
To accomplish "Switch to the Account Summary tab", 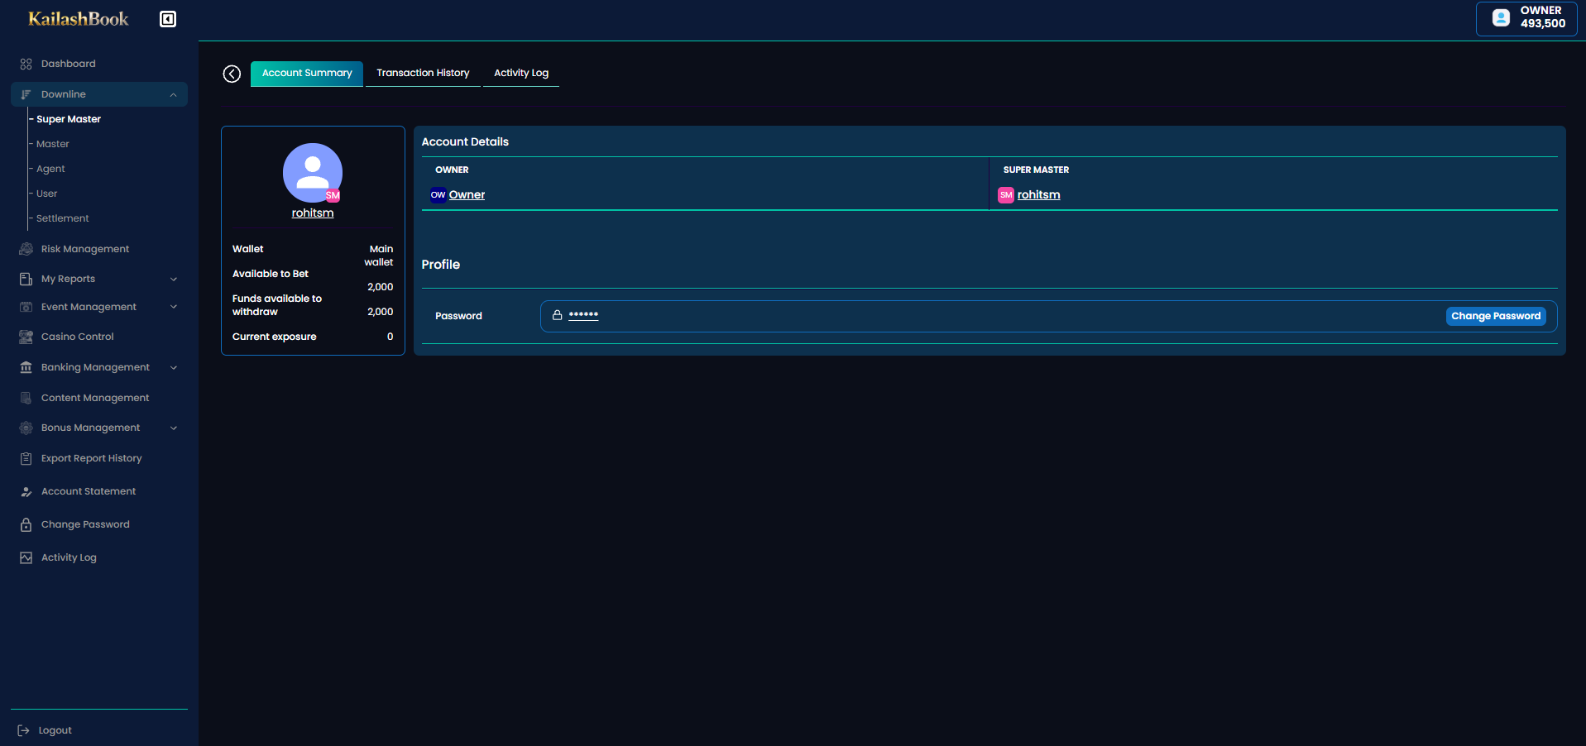I will 307,74.
